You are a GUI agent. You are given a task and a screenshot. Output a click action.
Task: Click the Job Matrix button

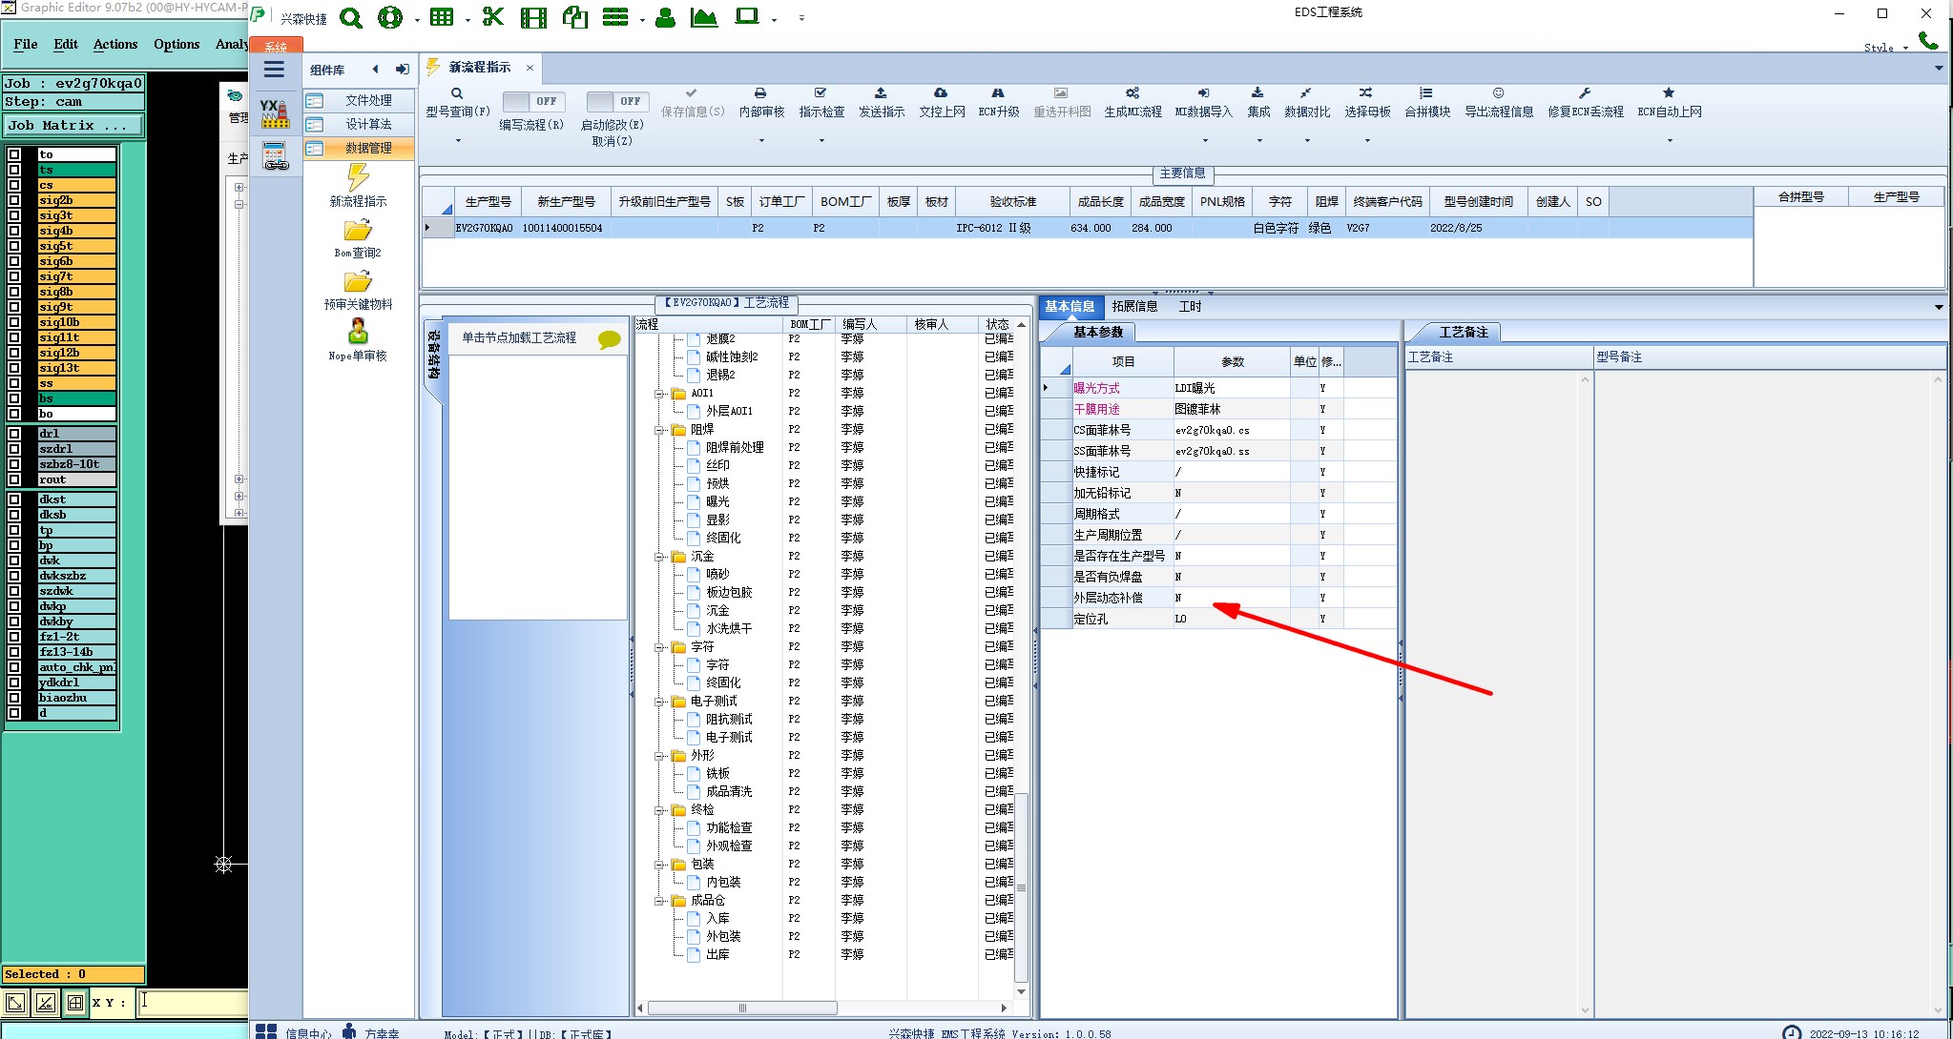[x=73, y=126]
